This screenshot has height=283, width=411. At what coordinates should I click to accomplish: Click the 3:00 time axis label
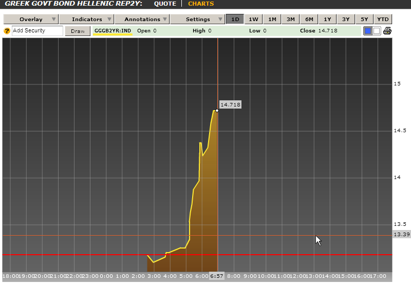point(154,276)
